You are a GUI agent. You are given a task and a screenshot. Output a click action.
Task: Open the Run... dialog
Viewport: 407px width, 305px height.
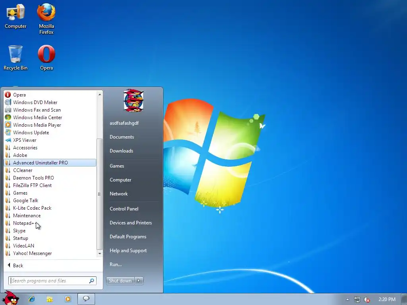coord(116,264)
